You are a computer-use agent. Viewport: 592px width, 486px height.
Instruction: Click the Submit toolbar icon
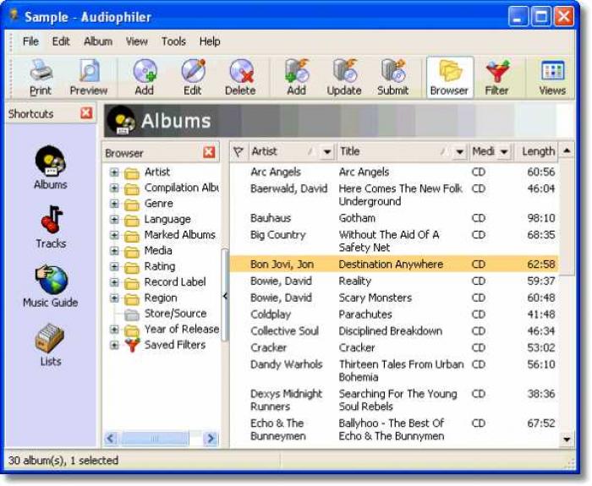[393, 78]
